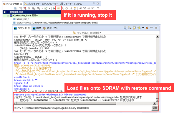Click the Step Over source line icon
This screenshot has width=174, height=113.
[67, 8]
